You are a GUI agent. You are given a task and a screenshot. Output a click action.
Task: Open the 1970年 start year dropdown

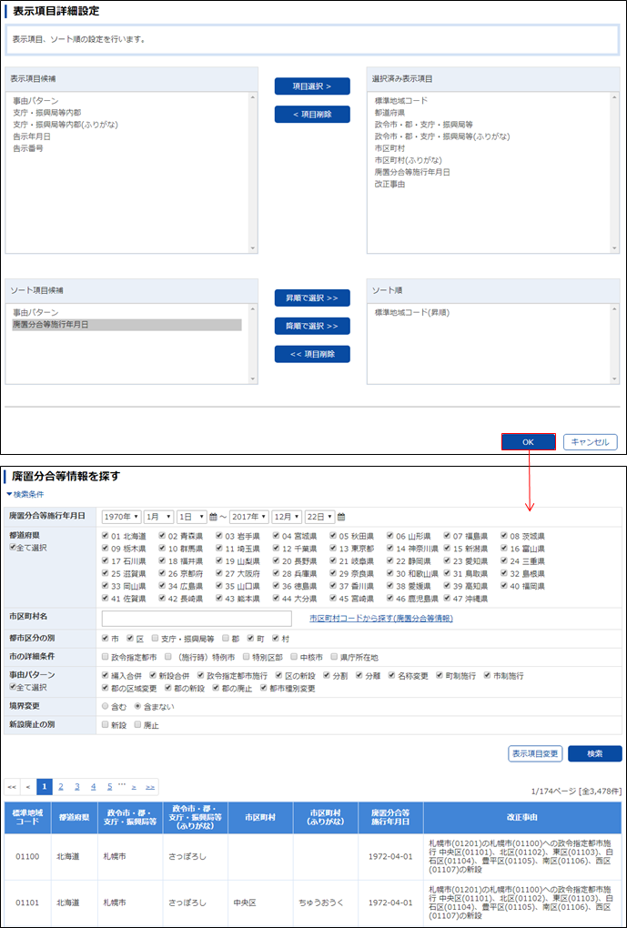pyautogui.click(x=121, y=517)
